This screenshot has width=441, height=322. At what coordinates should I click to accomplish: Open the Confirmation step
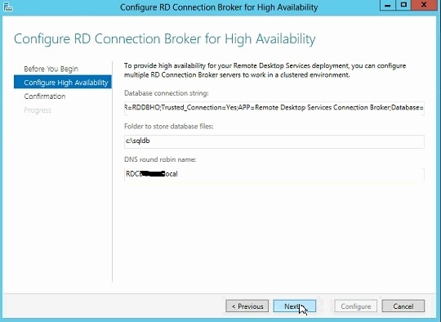coord(45,96)
